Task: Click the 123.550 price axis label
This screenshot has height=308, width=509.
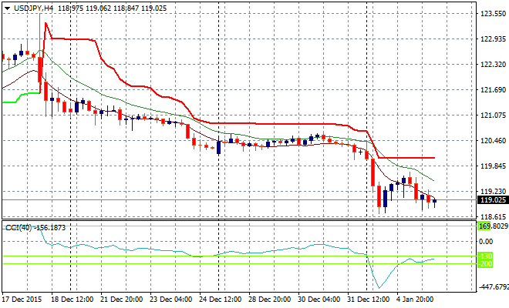Action: 493,14
